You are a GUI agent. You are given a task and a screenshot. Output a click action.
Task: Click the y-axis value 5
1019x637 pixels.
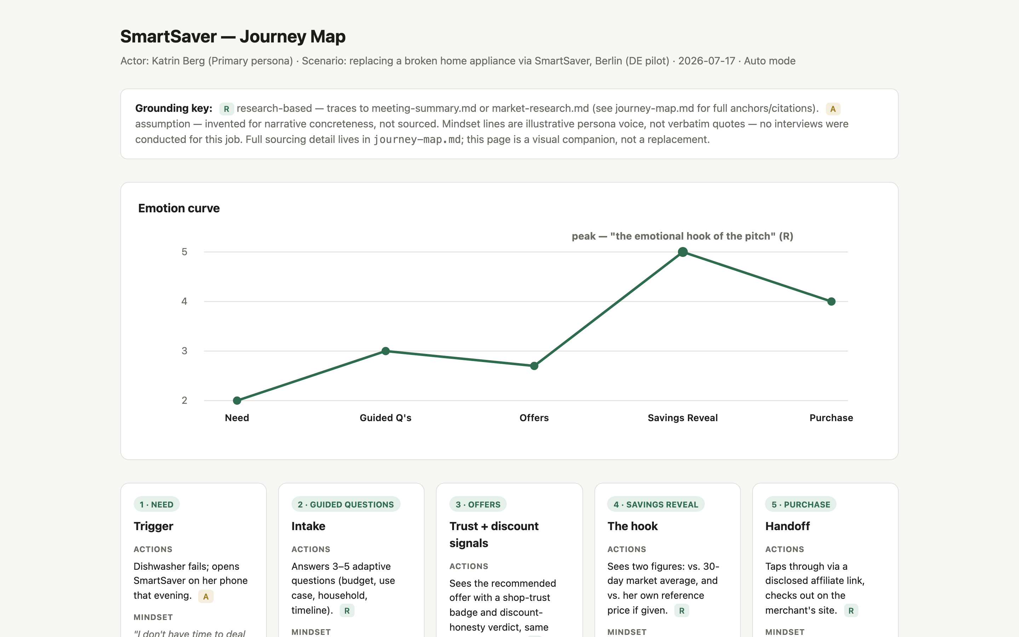tap(184, 252)
